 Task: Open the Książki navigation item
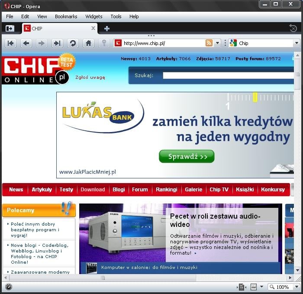245,189
